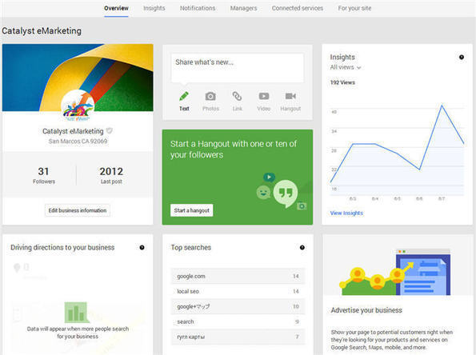Viewport: 476px width, 355px height.
Task: Click the San Marcos CA 92069 address
Action: (78, 141)
